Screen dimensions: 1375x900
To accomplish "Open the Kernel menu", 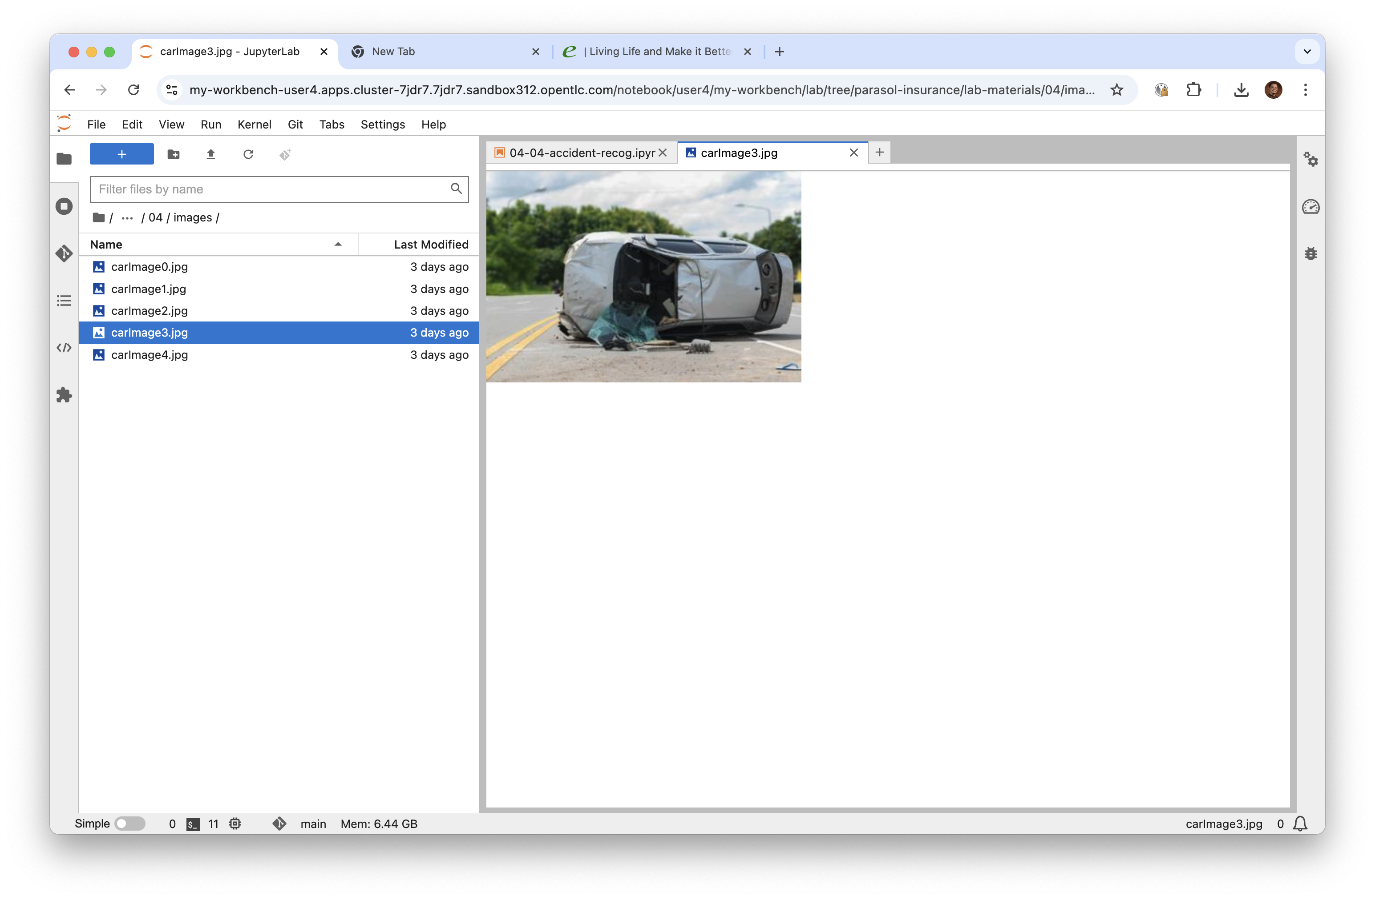I will (254, 125).
